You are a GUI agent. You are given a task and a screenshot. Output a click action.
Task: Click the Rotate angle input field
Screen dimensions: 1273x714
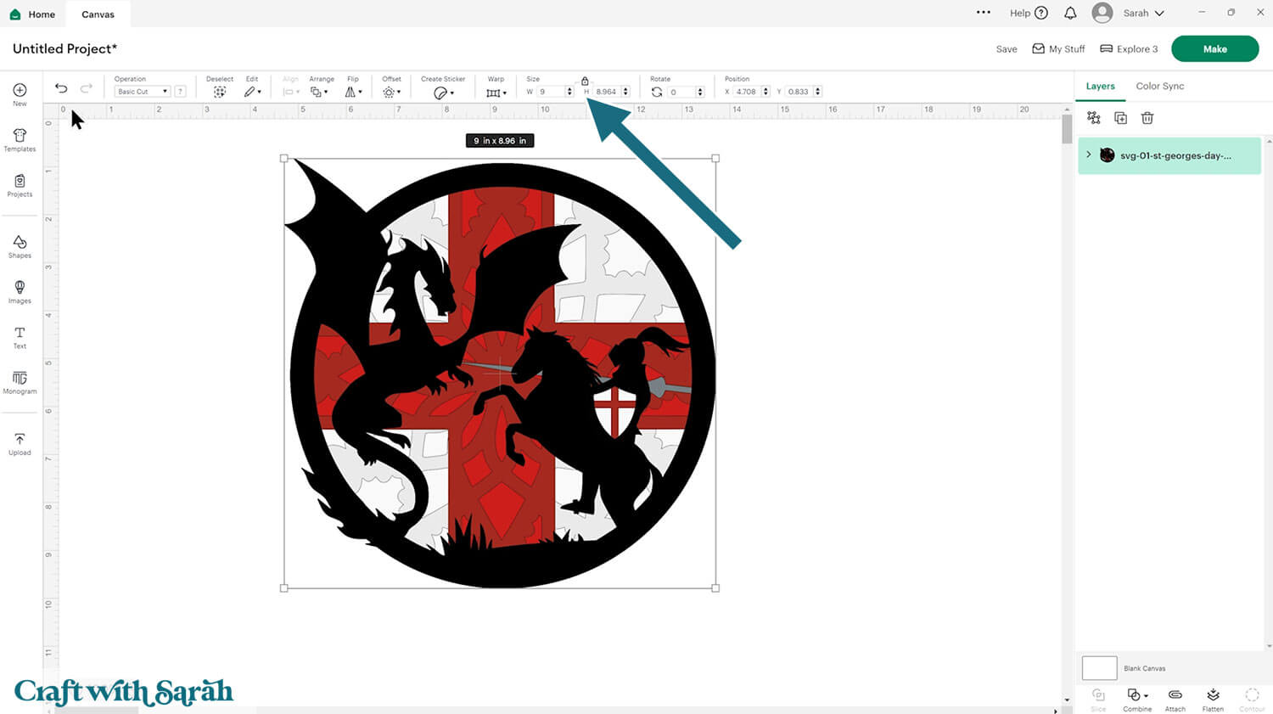(681, 92)
